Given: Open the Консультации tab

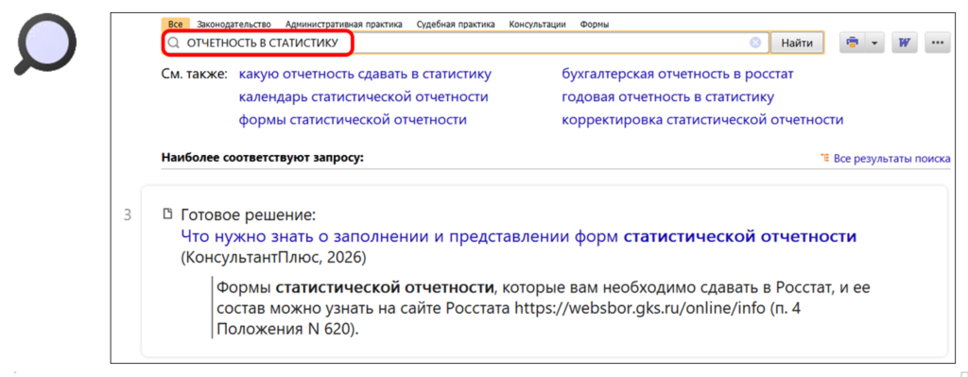Looking at the screenshot, I should pyautogui.click(x=537, y=25).
